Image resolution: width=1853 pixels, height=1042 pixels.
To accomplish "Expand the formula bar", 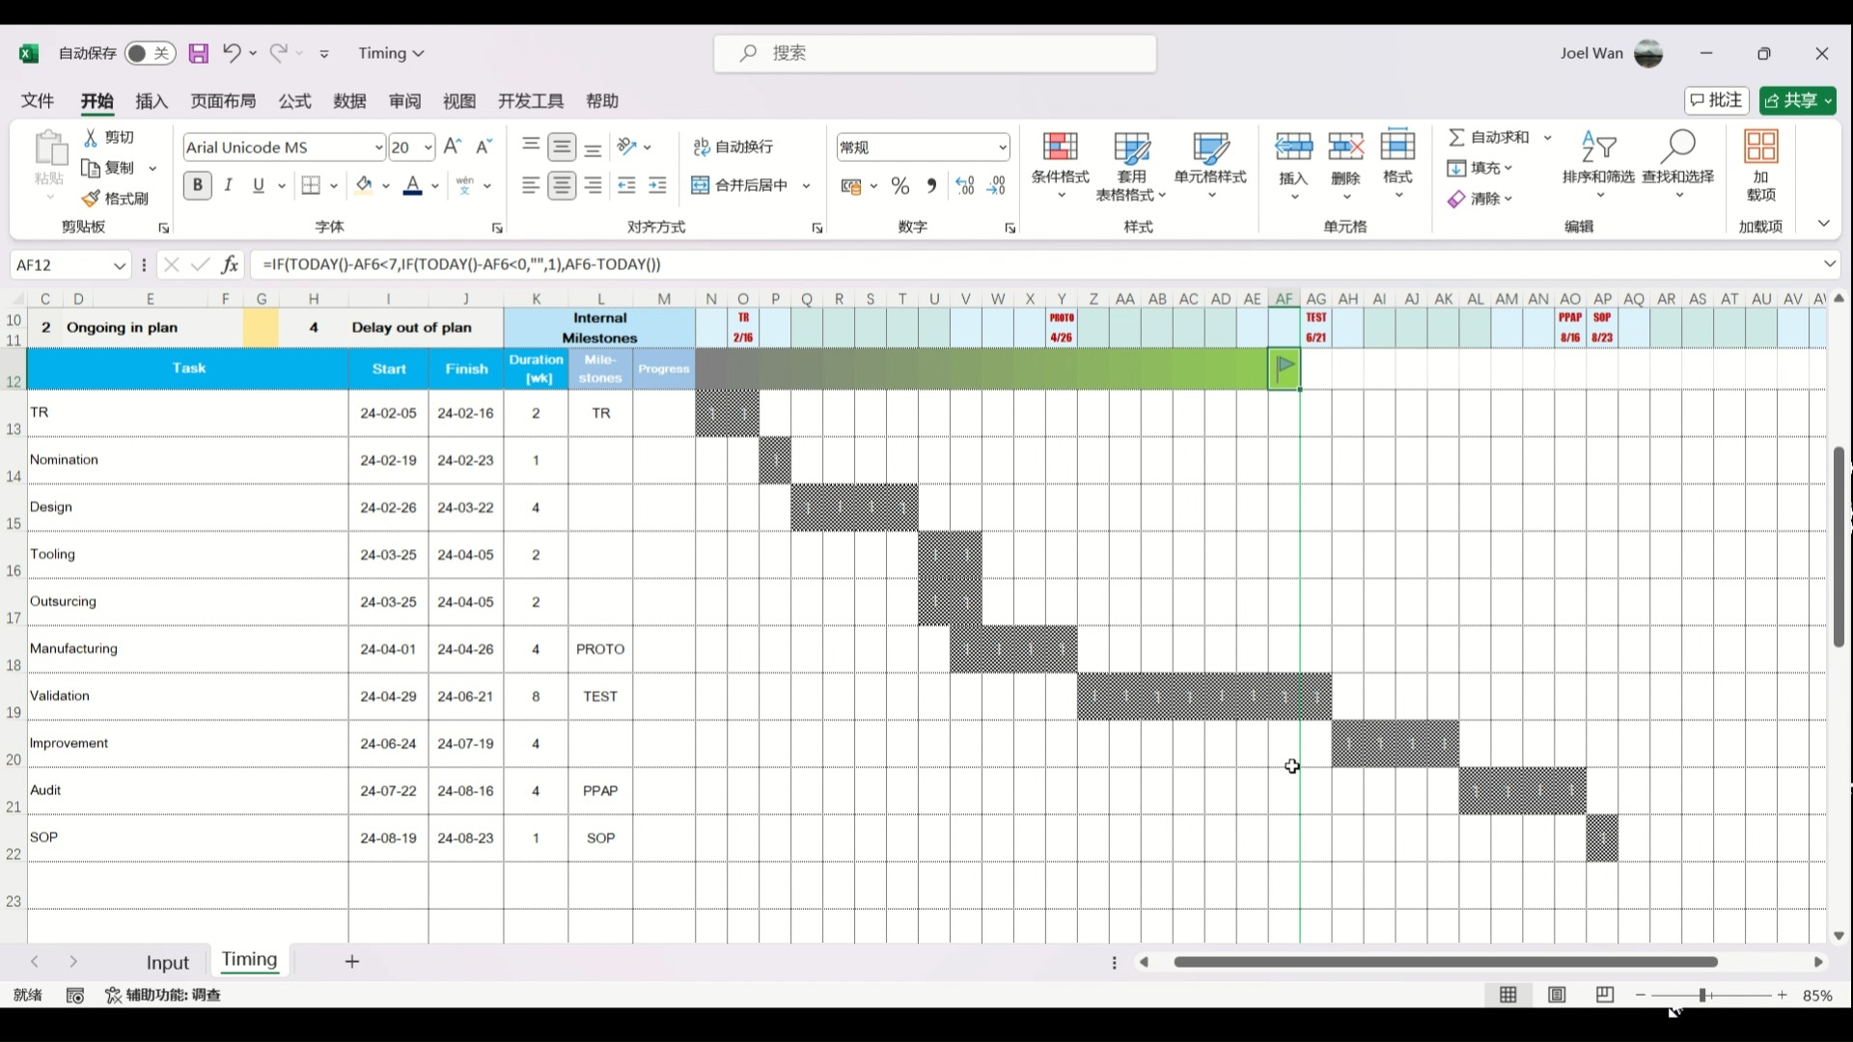I will click(x=1829, y=263).
